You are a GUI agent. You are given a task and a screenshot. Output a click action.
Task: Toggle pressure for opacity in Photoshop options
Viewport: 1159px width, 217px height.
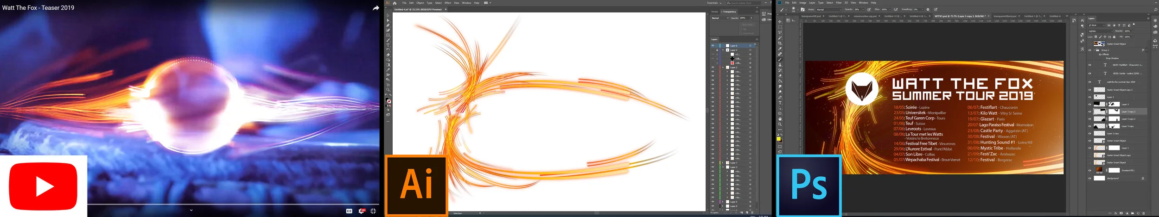click(869, 9)
